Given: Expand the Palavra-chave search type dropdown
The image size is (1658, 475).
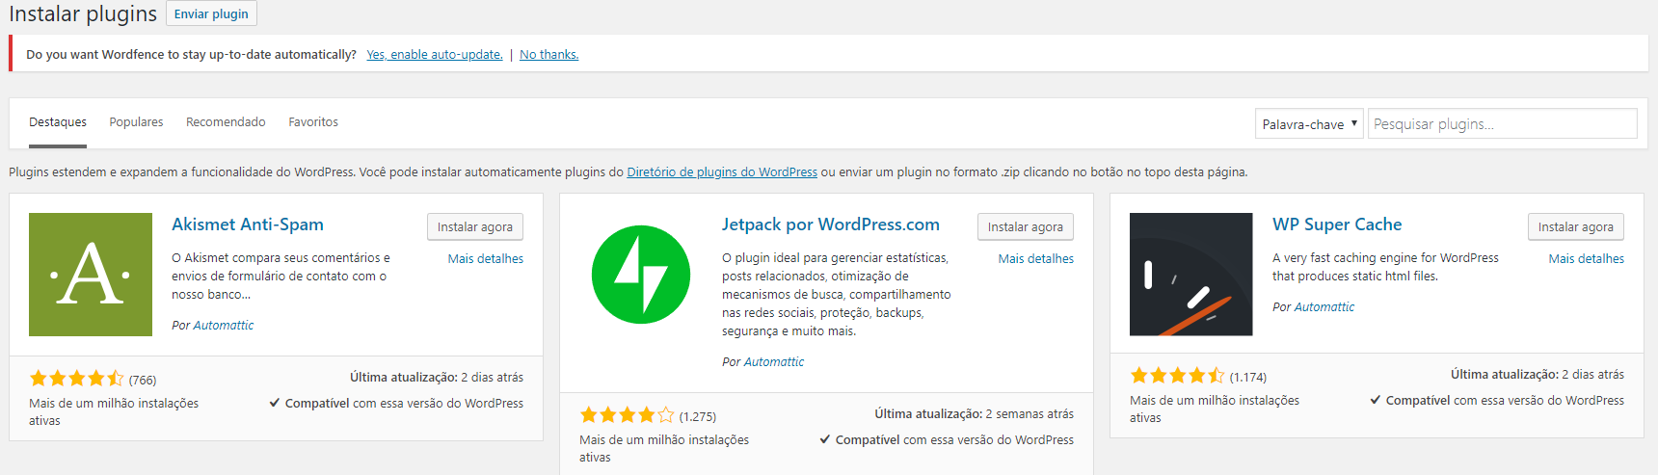Looking at the screenshot, I should 1309,123.
